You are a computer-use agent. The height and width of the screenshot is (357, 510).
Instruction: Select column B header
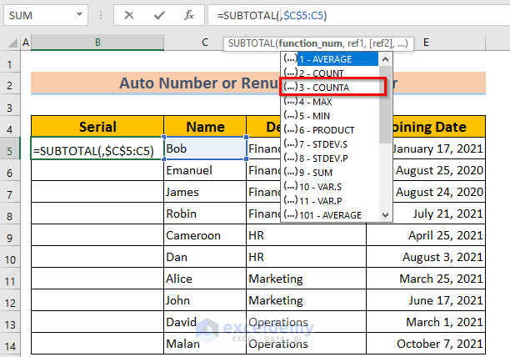click(x=97, y=43)
